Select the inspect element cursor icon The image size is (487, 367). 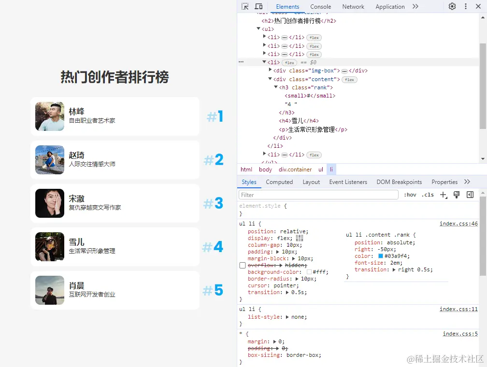pos(245,6)
